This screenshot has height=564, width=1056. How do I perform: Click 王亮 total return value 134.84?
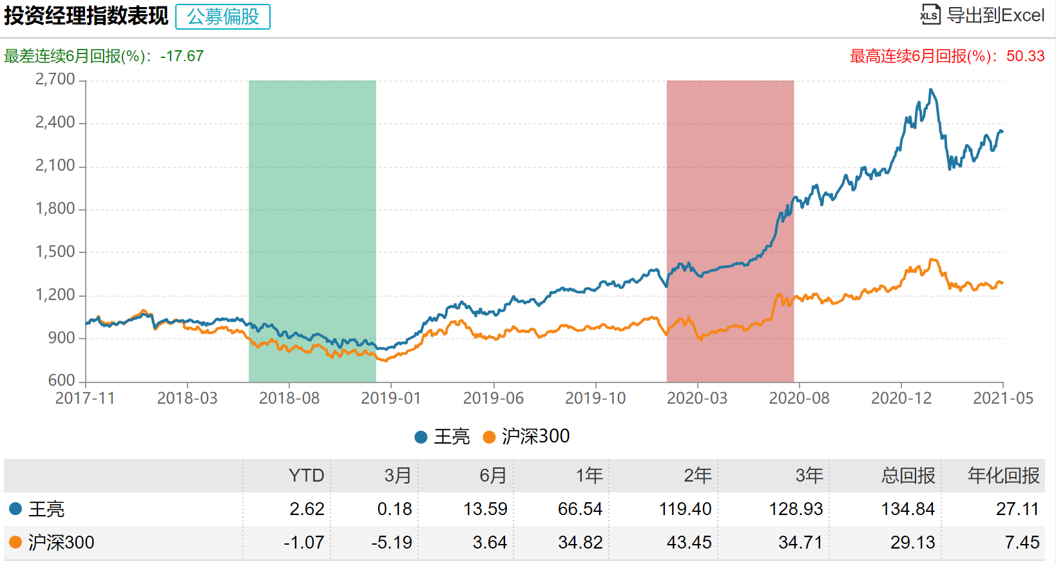[907, 509]
